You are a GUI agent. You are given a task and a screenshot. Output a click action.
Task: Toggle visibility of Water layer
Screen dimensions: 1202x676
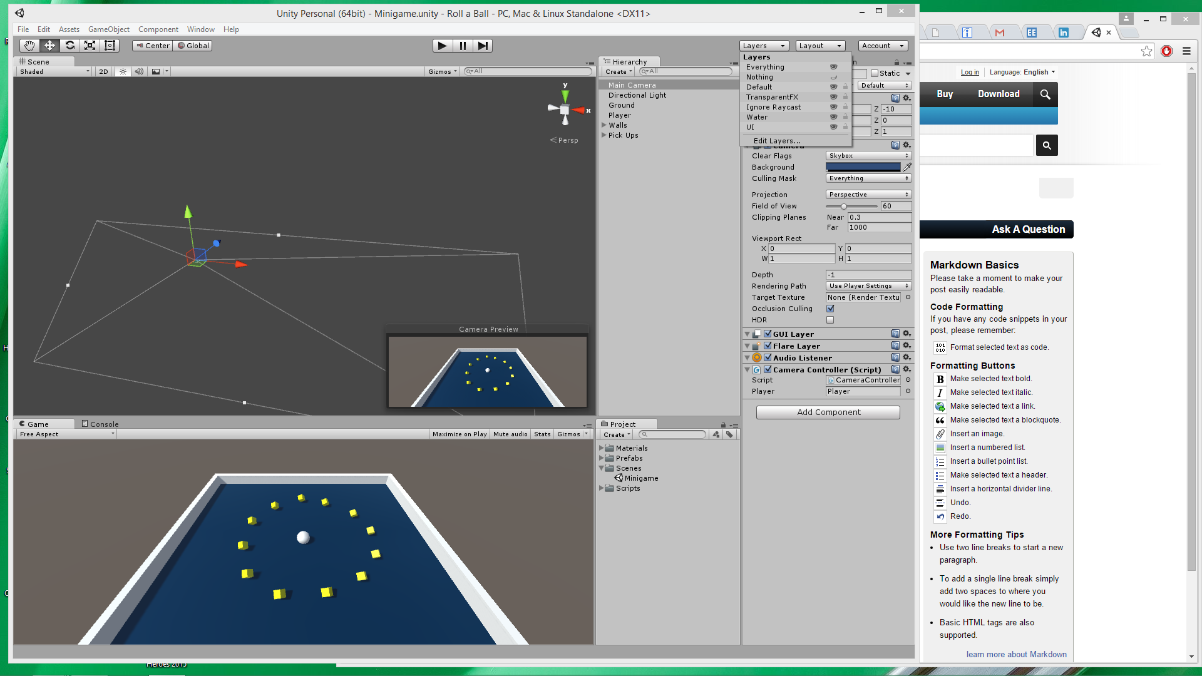tap(834, 116)
